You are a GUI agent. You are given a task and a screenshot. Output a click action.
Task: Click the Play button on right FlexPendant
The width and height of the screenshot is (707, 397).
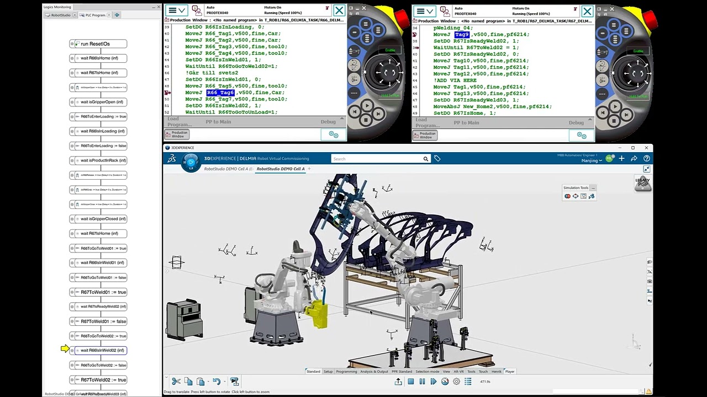(x=615, y=106)
